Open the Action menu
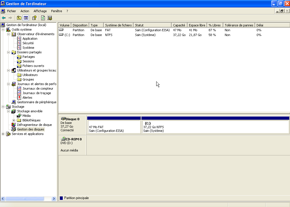290x207 pixels. [x=25, y=11]
